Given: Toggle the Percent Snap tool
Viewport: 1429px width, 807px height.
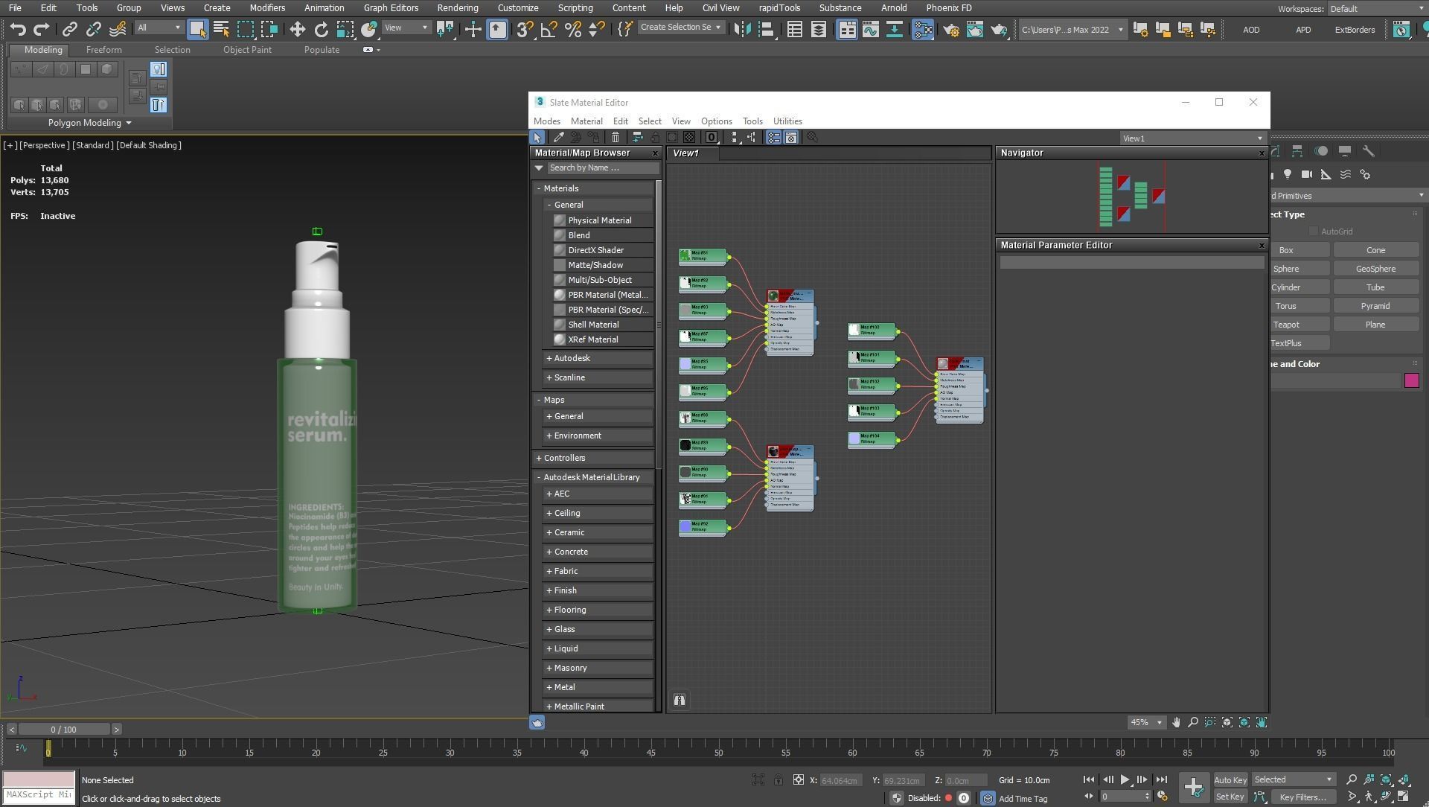Looking at the screenshot, I should [x=572, y=29].
